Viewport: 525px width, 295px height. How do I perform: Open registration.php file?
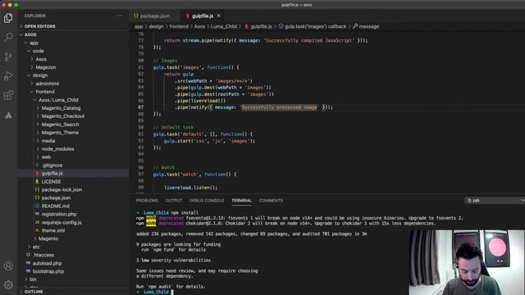coord(73,214)
